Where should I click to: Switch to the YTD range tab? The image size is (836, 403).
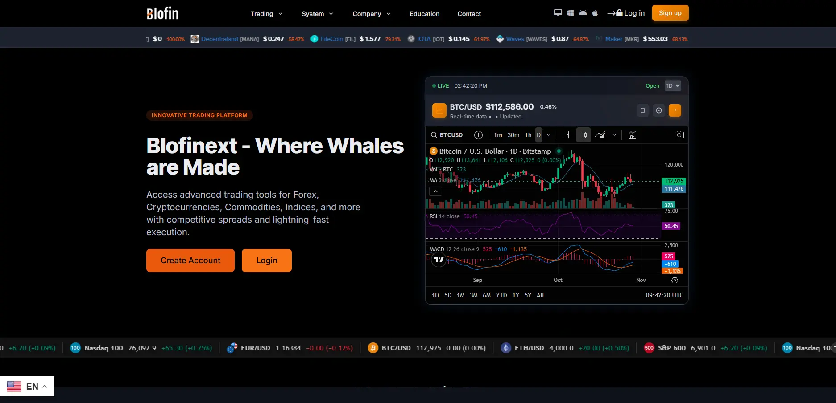[501, 295]
